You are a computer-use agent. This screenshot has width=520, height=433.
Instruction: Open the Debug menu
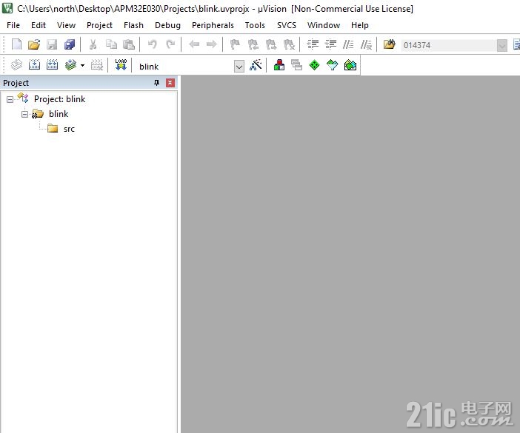[168, 25]
